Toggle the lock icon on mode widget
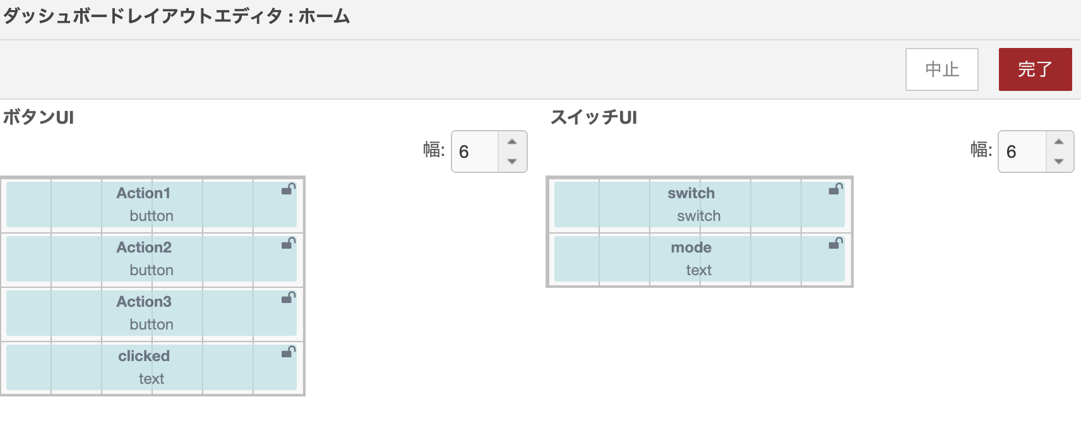The image size is (1081, 428). pyautogui.click(x=836, y=243)
